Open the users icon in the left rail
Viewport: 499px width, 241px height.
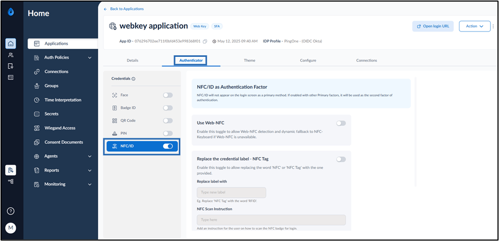(x=11, y=55)
